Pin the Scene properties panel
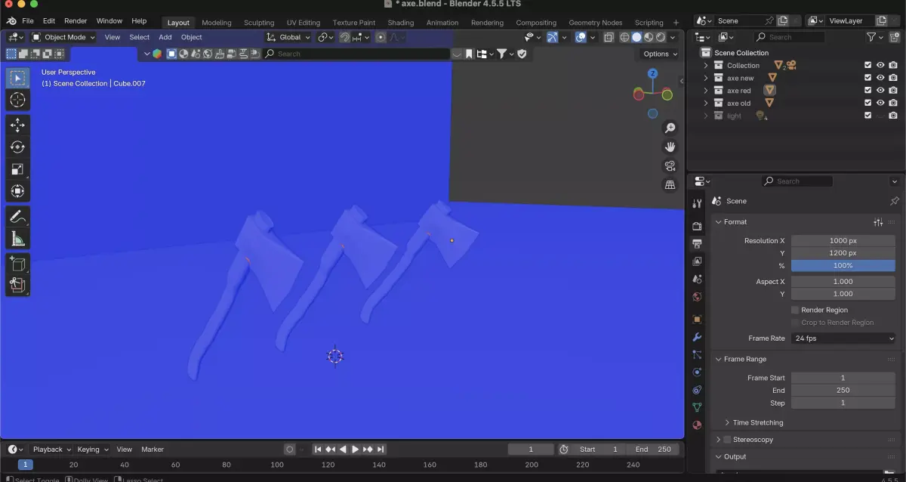The width and height of the screenshot is (906, 482). pyautogui.click(x=895, y=201)
